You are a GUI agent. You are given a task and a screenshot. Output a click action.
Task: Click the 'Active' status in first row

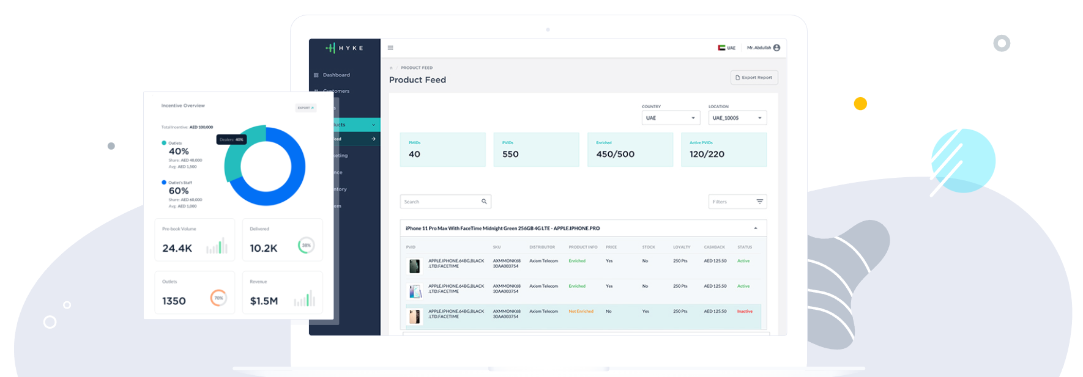(743, 261)
